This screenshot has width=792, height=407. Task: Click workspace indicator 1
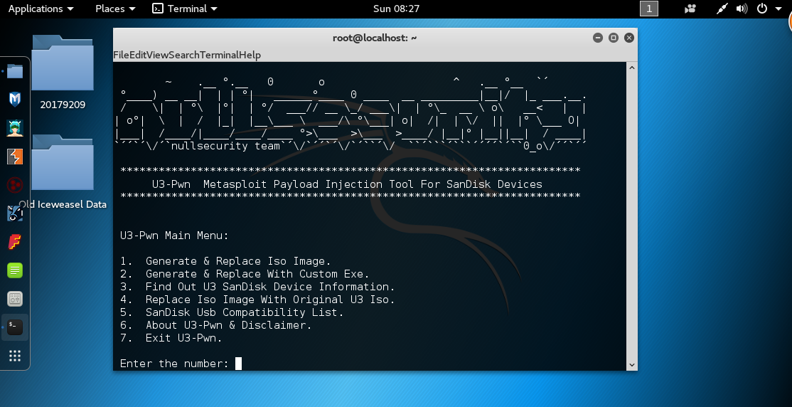click(649, 9)
